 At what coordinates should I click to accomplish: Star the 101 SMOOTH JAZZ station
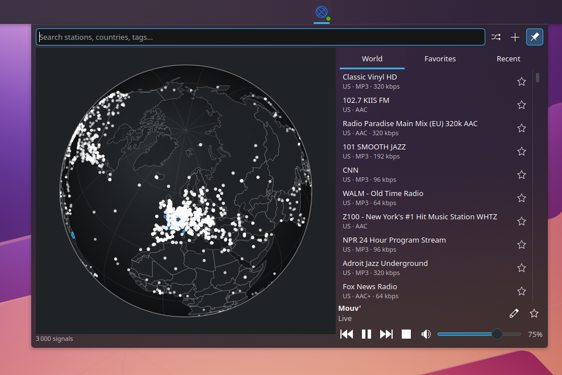(x=522, y=151)
